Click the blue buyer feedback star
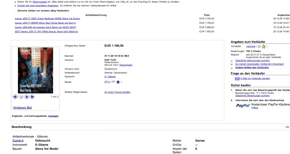290x154 pixels. click(118, 82)
